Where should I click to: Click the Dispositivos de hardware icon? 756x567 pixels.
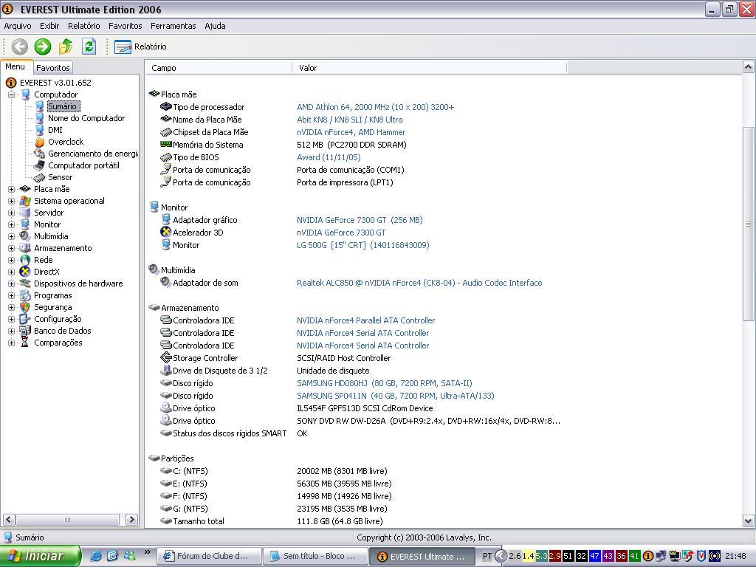pos(25,283)
